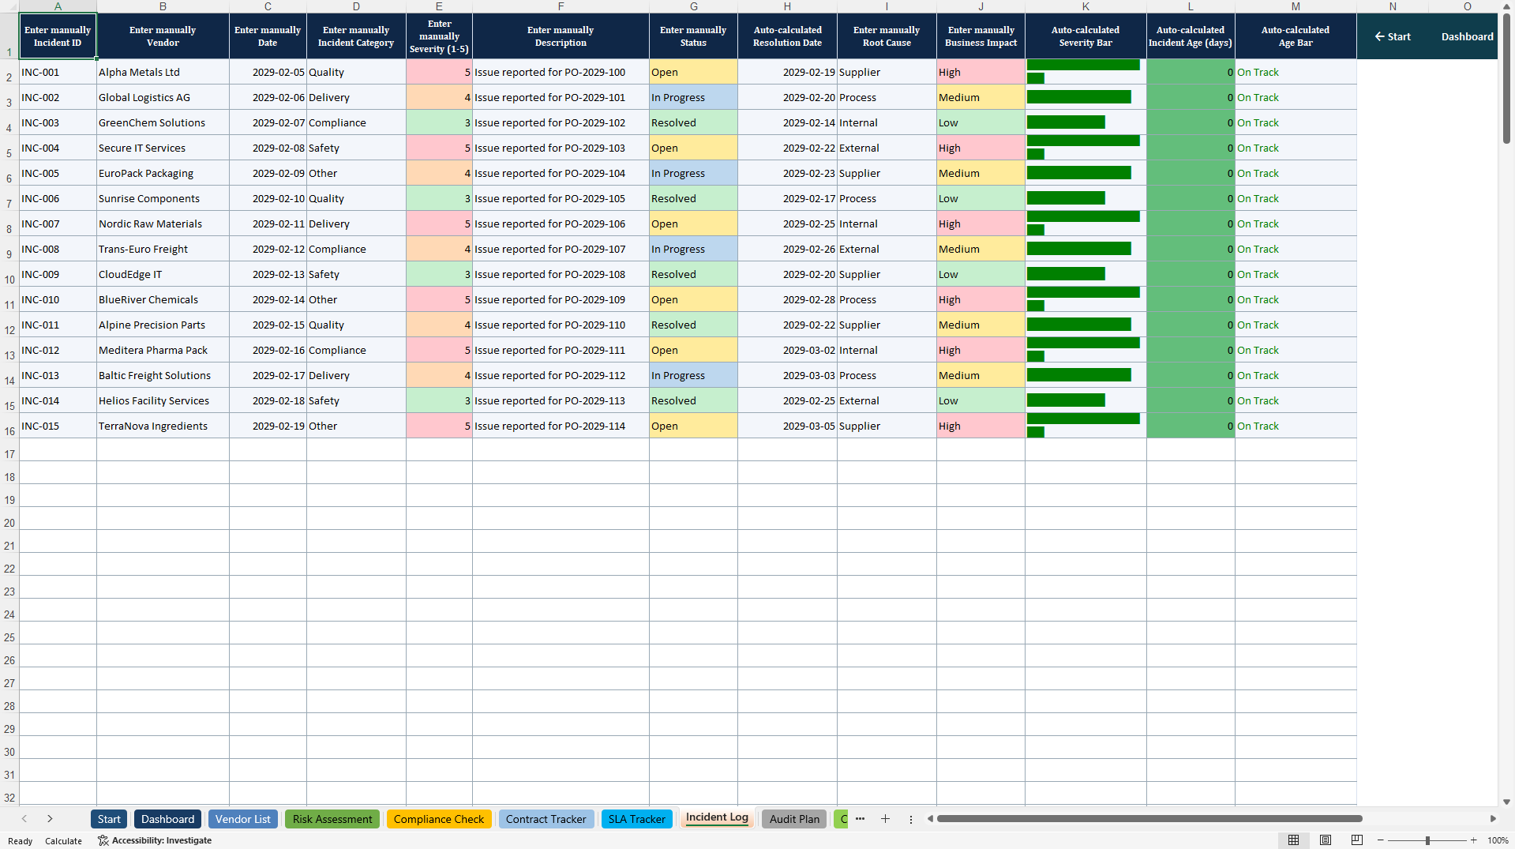Viewport: 1515px width, 849px height.
Task: Click the 100% zoom level
Action: click(x=1498, y=840)
